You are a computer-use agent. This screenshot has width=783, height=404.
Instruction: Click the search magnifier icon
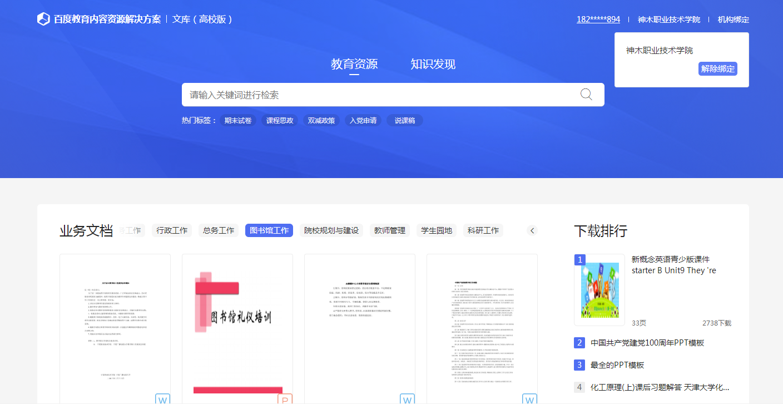pos(586,95)
